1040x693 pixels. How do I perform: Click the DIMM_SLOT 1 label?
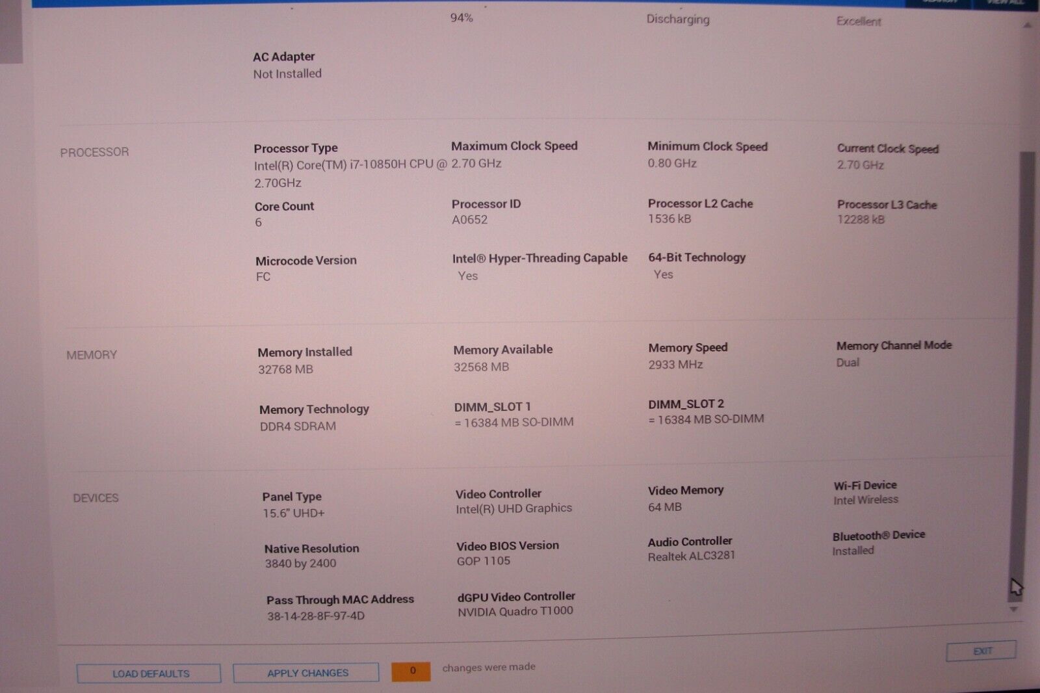pos(492,407)
